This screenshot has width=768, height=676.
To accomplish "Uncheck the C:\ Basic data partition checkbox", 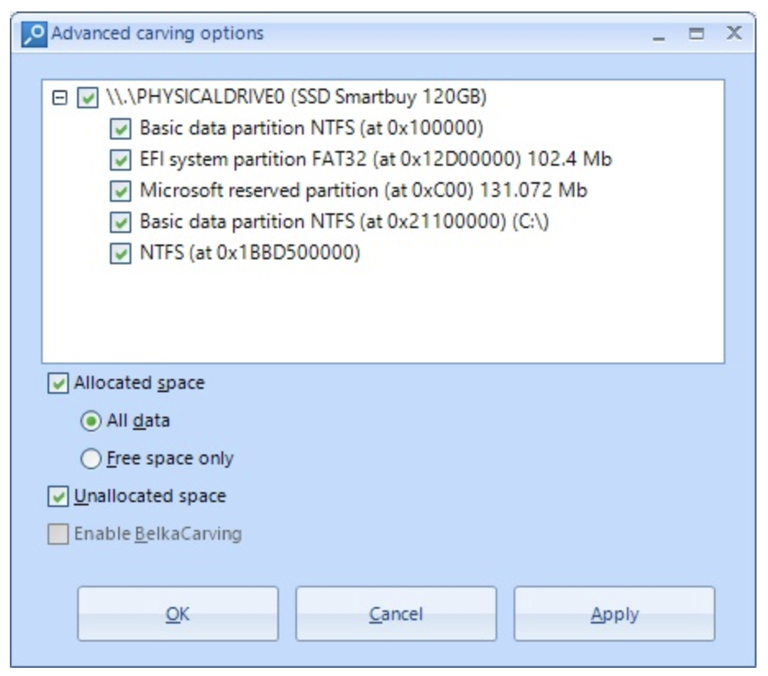I will pos(121,222).
